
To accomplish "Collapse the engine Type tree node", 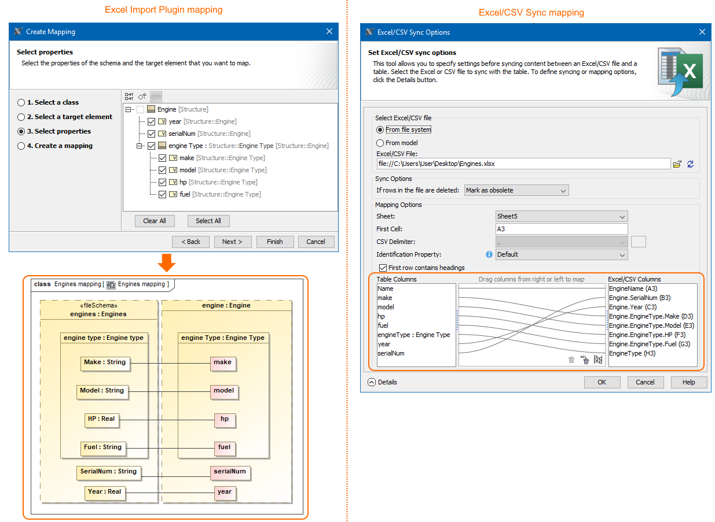I will [x=140, y=146].
